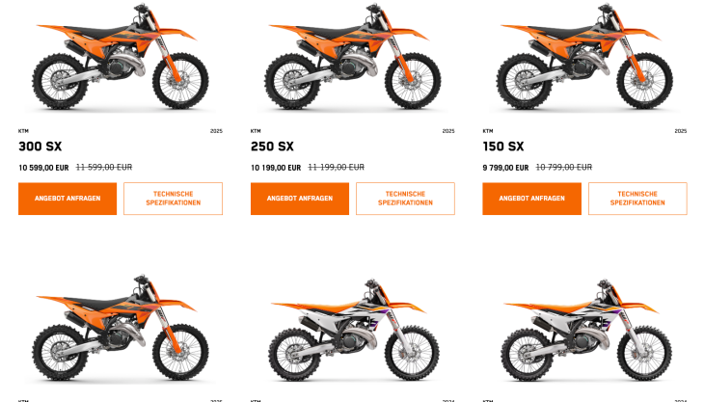Select orange bike image in second row left
704x402 pixels.
[121, 328]
